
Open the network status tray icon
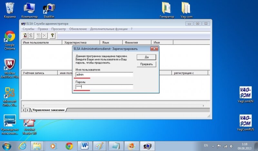click(x=225, y=146)
